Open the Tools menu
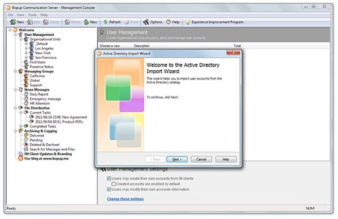The image size is (338, 219). [32, 15]
